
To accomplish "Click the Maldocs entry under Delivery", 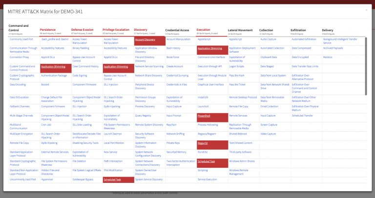I will (328, 57).
